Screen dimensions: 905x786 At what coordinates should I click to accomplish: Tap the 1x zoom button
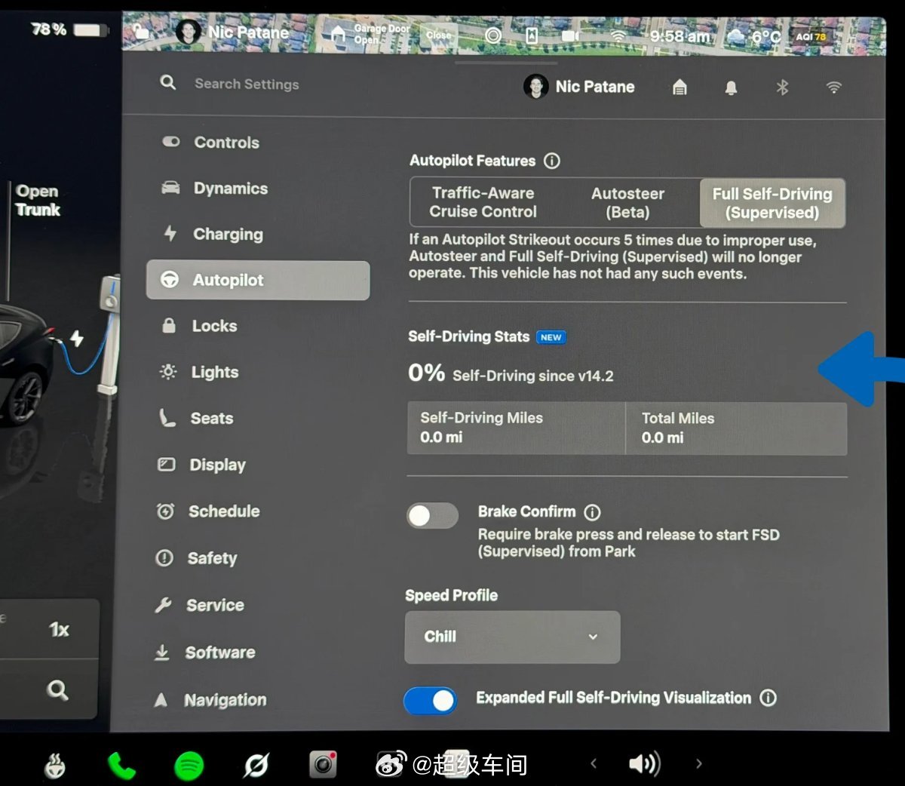click(x=59, y=629)
